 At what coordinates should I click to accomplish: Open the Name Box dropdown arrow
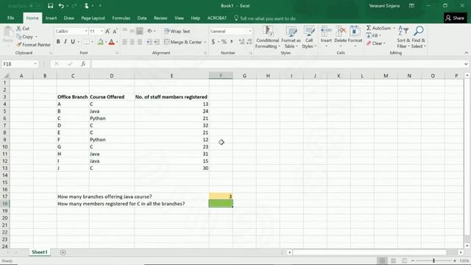[35, 64]
